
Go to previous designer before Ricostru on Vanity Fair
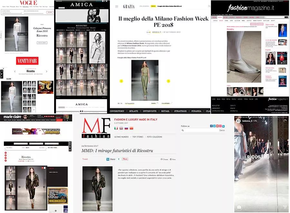pos(15,71)
